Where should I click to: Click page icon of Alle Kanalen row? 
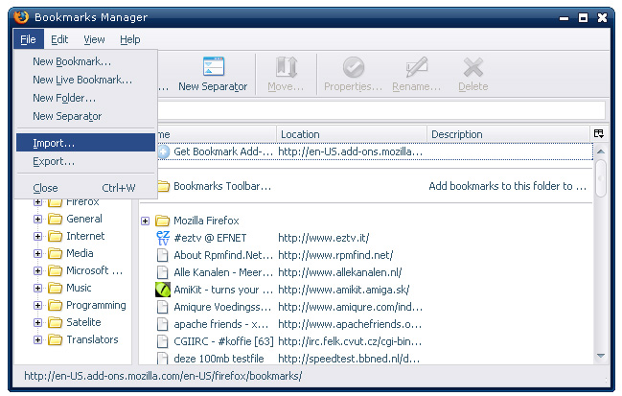(162, 272)
